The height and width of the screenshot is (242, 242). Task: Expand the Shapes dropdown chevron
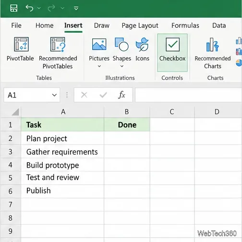click(x=122, y=66)
